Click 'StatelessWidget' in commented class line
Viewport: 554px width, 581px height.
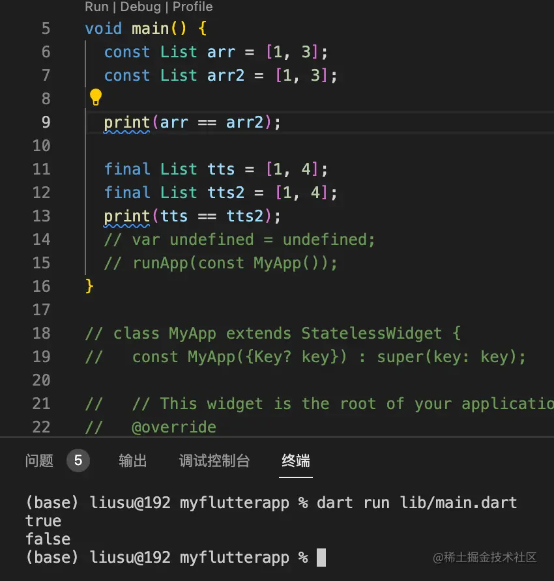372,333
